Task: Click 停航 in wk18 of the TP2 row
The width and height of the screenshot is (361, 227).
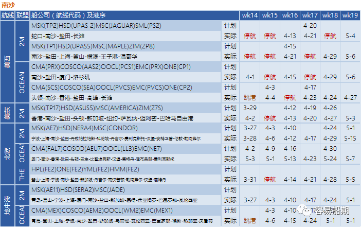Action: pyautogui.click(x=330, y=36)
